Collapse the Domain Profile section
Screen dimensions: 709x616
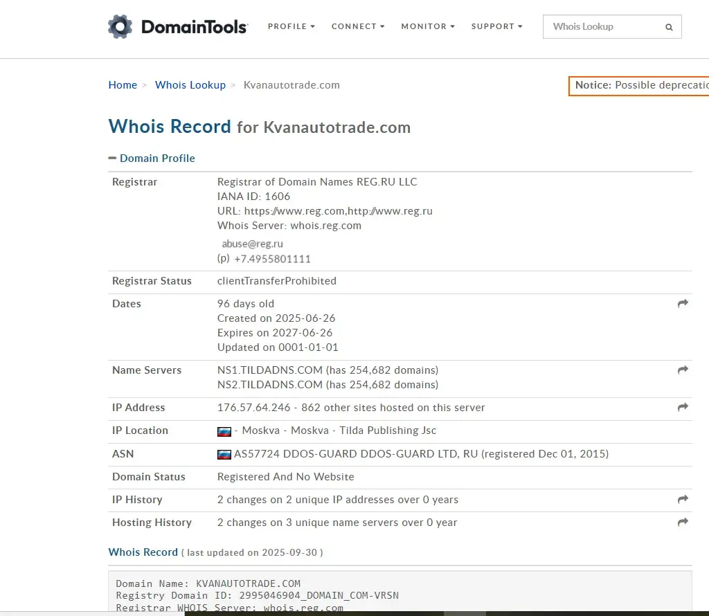(x=152, y=158)
